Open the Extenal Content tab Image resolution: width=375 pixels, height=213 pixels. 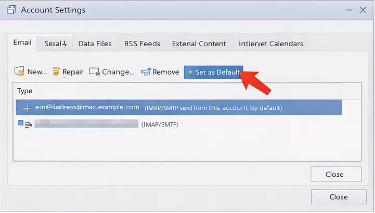pos(199,44)
